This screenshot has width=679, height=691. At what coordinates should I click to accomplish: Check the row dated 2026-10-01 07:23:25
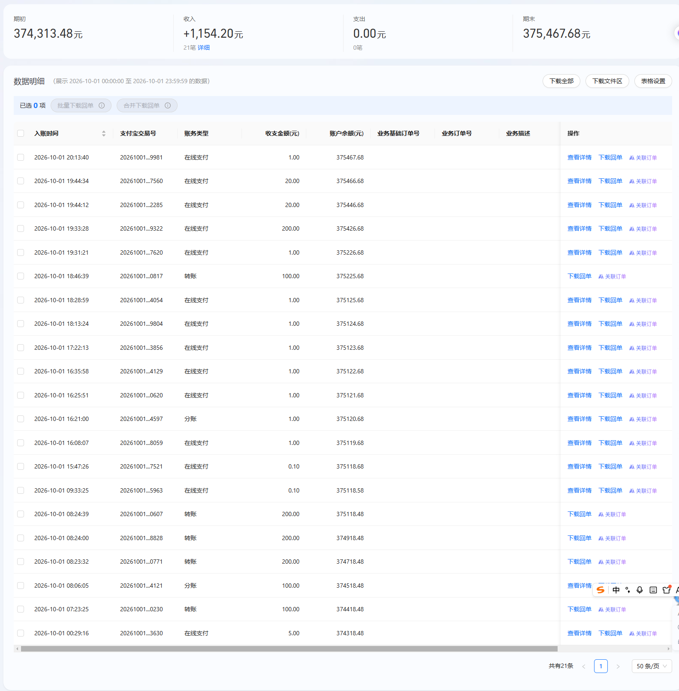[x=21, y=609]
